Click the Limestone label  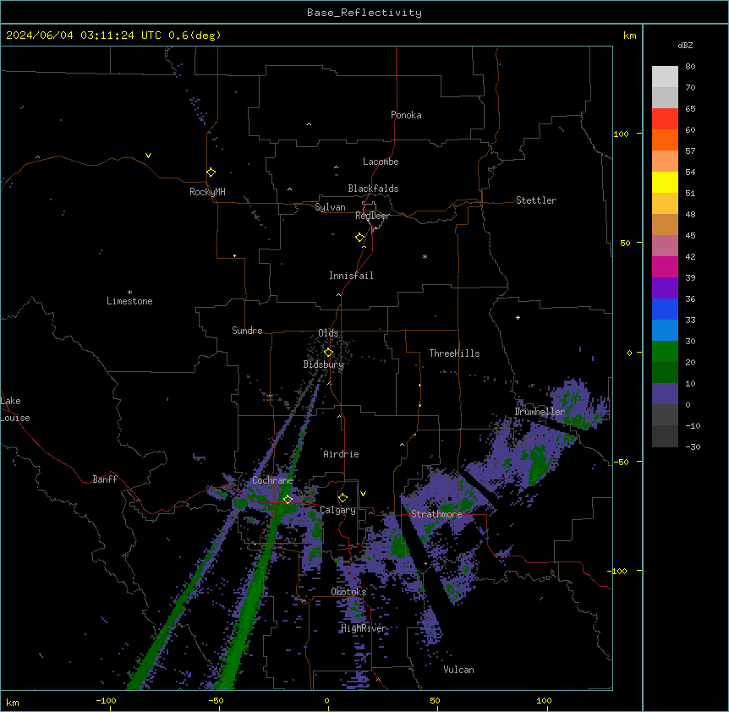pyautogui.click(x=129, y=301)
